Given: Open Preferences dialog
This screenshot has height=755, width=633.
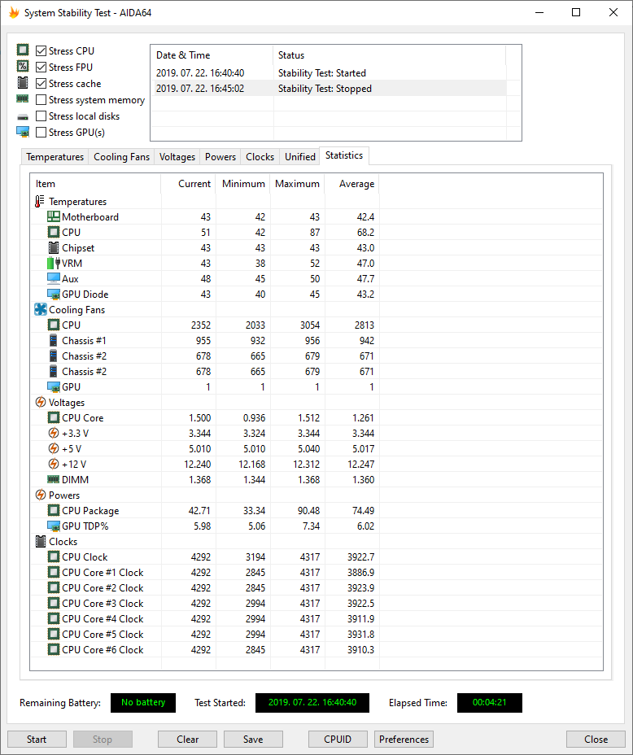Looking at the screenshot, I should click(x=404, y=739).
